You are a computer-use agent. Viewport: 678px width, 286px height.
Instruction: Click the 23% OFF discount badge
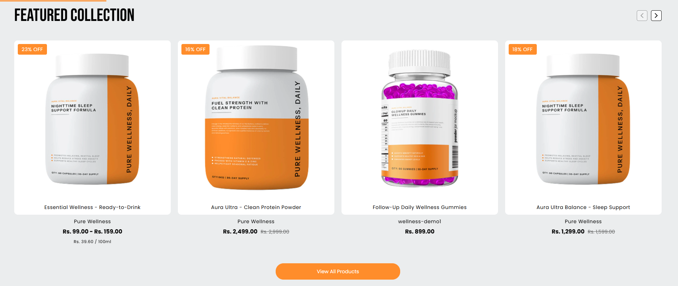point(32,49)
